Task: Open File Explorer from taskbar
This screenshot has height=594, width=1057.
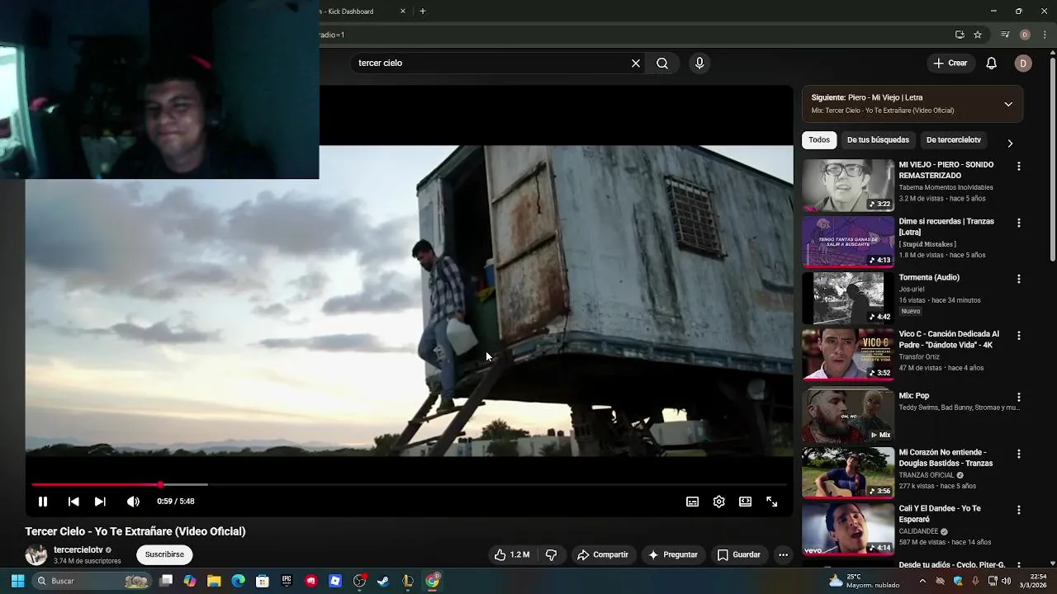Action: tap(214, 581)
